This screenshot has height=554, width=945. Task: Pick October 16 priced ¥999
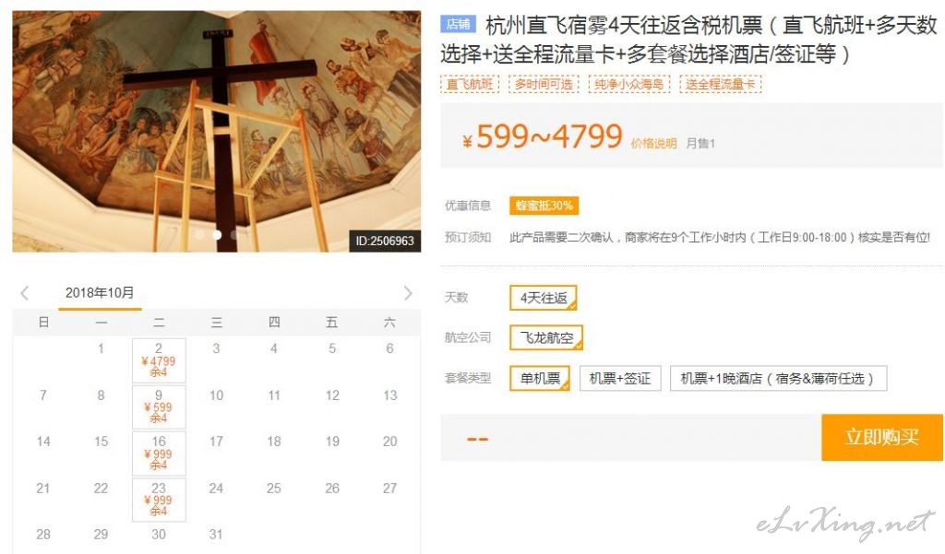pyautogui.click(x=159, y=454)
